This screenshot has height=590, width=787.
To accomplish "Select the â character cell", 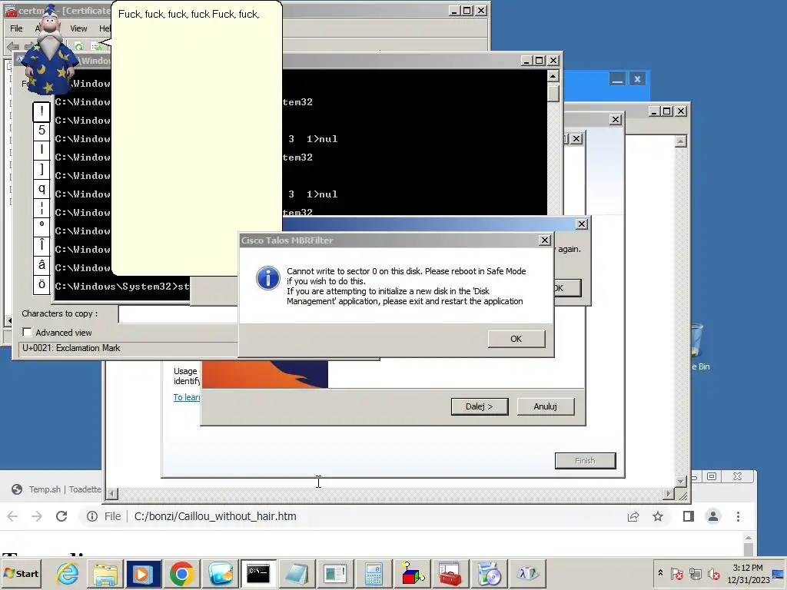I will 42,265.
